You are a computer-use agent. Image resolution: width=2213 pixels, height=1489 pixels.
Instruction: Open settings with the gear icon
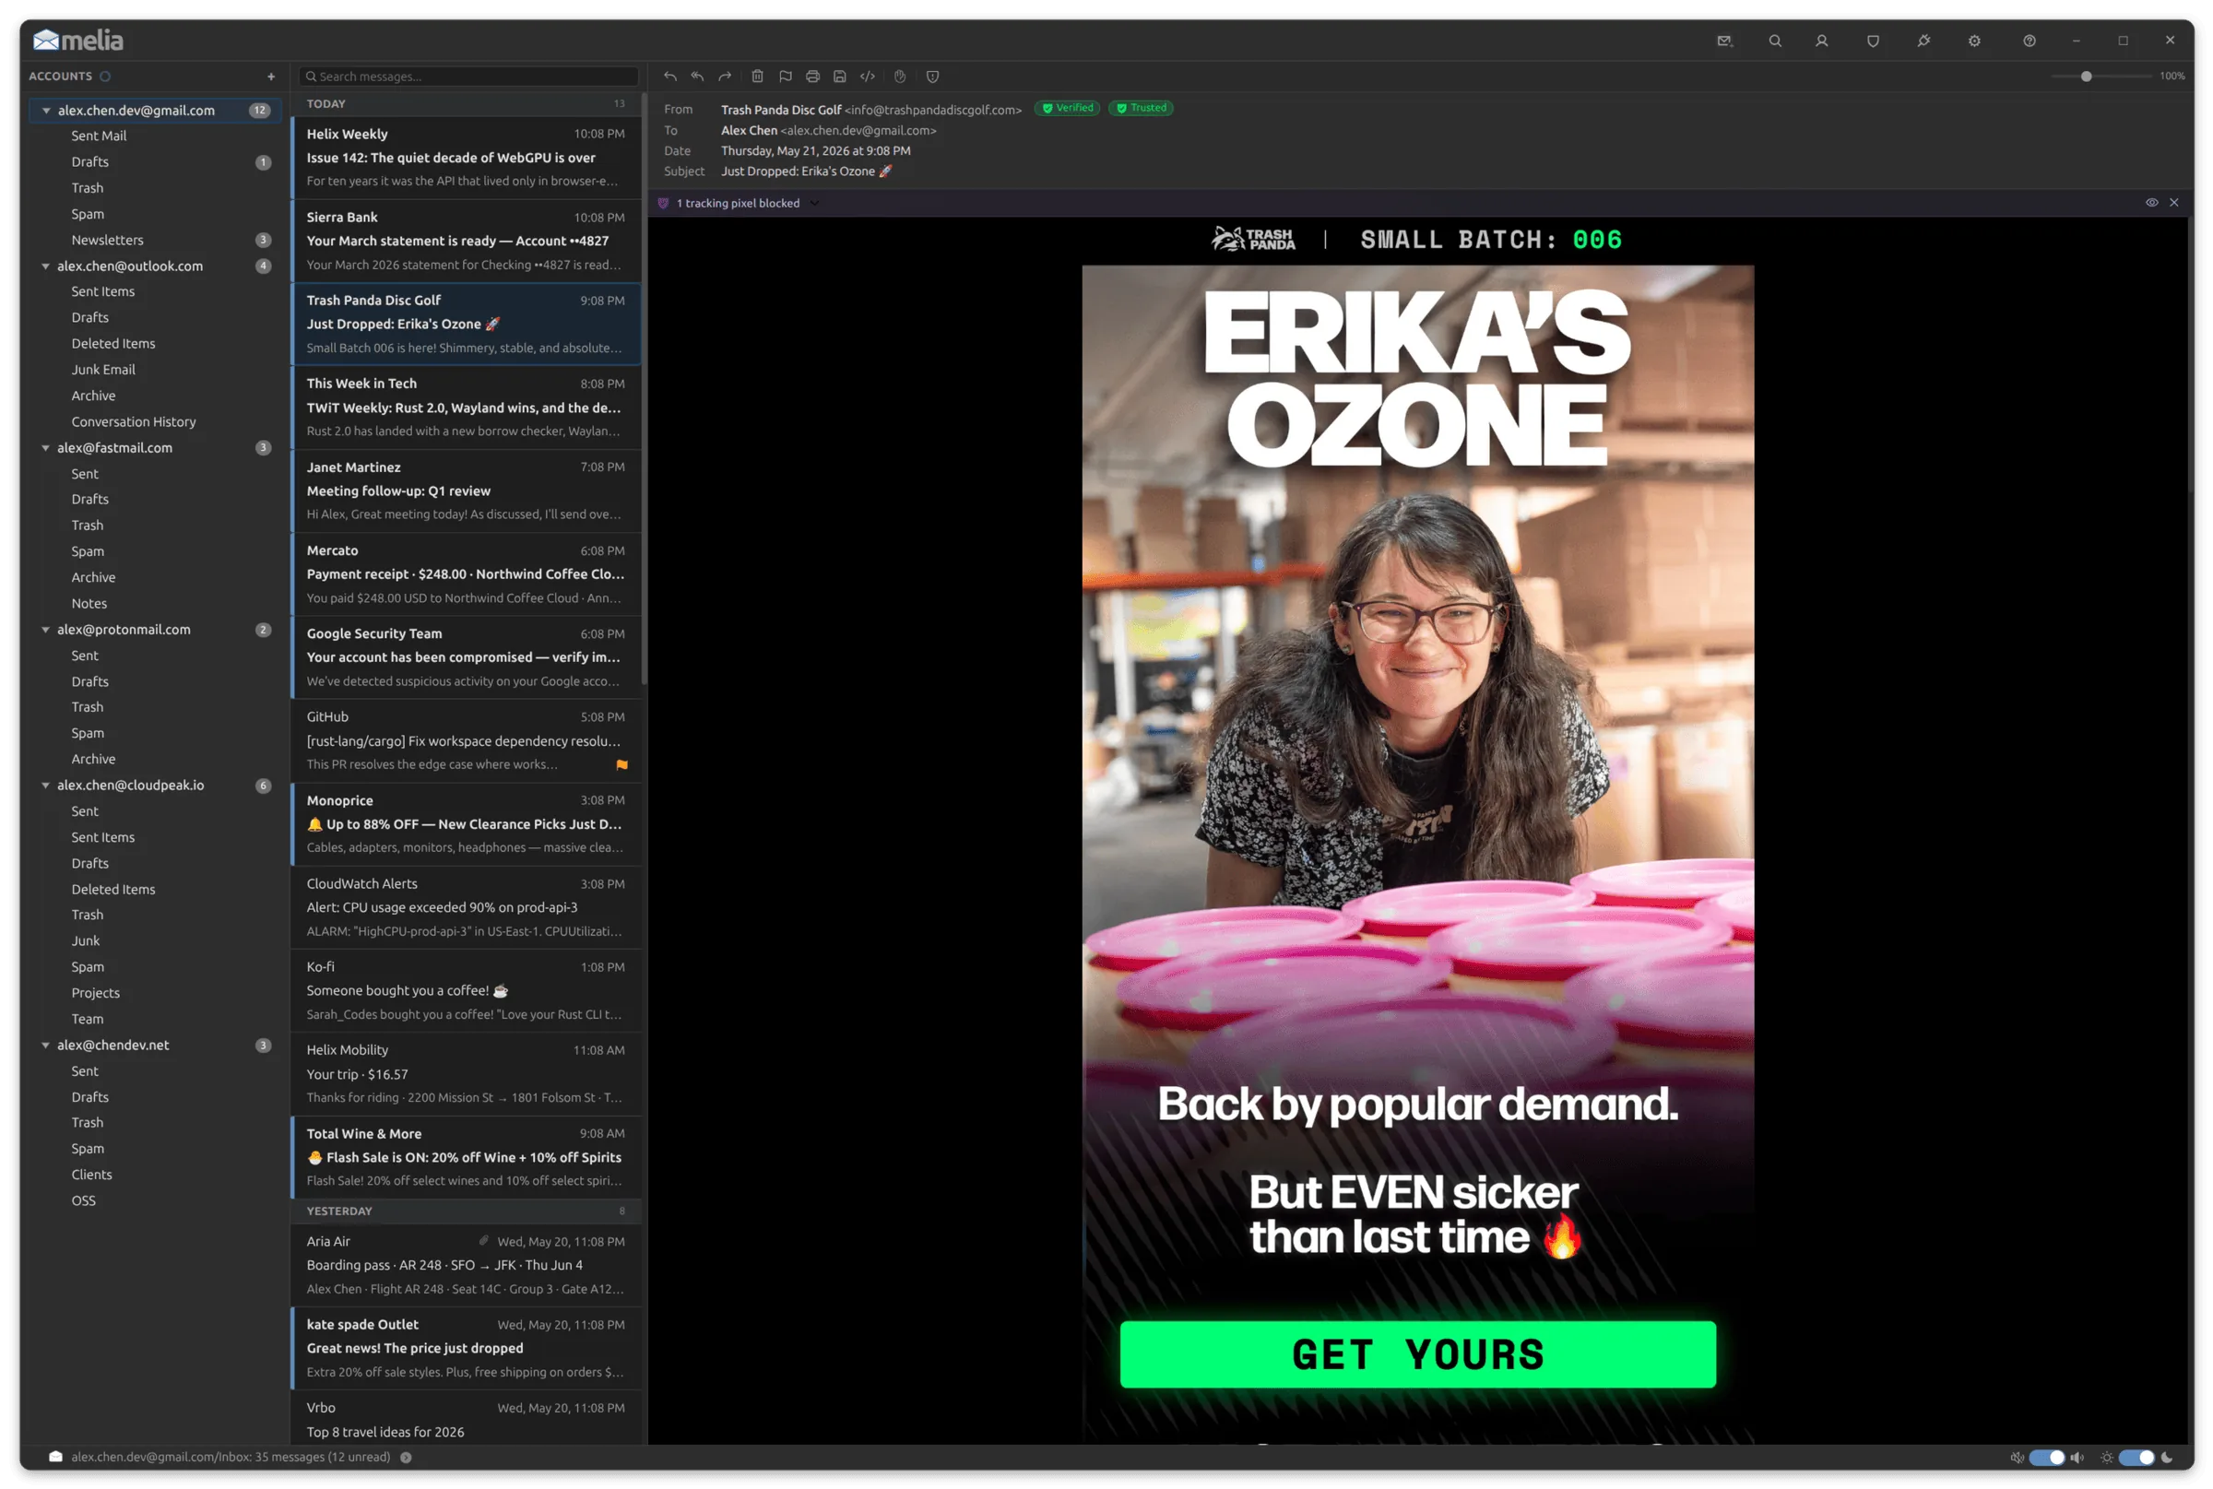pyautogui.click(x=1974, y=41)
